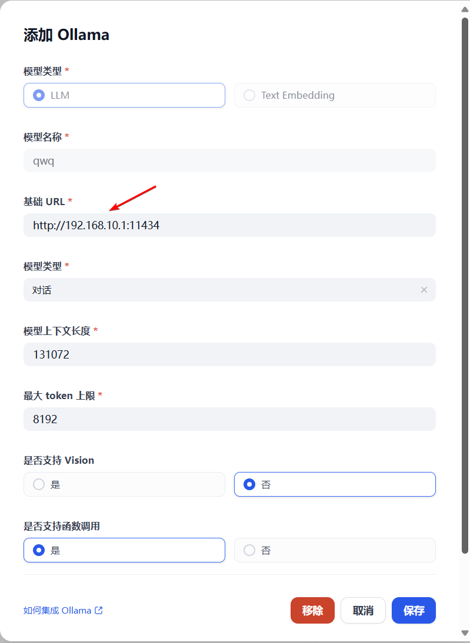
Task: Click the scrollbar up arrow
Action: point(465,9)
